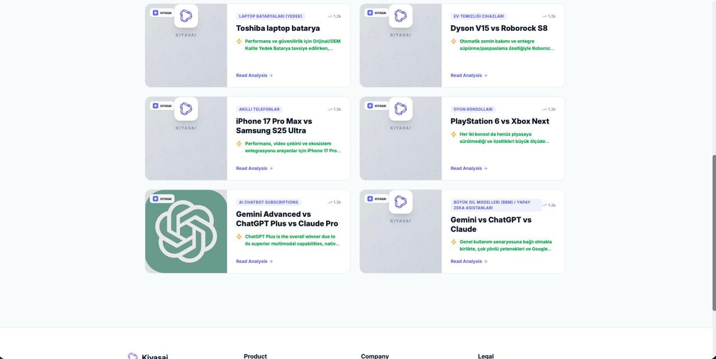Click the KIYASAI badge on ChatGPT logo thumbnail
The image size is (716, 359).
[x=162, y=199]
